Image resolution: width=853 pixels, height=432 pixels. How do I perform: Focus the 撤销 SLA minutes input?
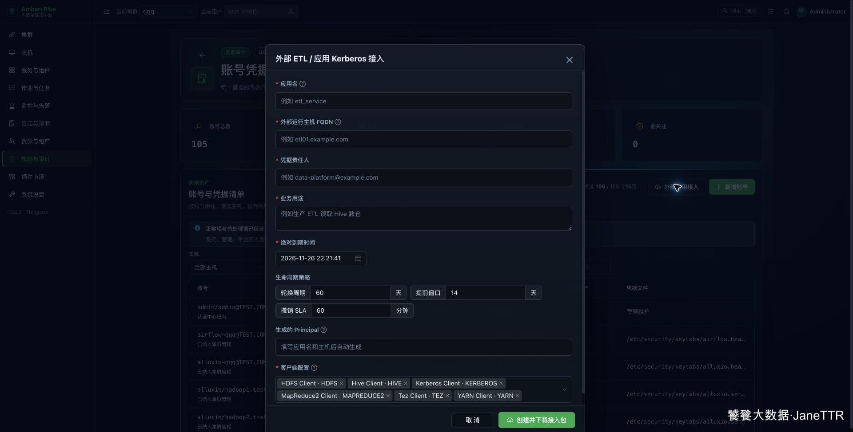pyautogui.click(x=351, y=310)
